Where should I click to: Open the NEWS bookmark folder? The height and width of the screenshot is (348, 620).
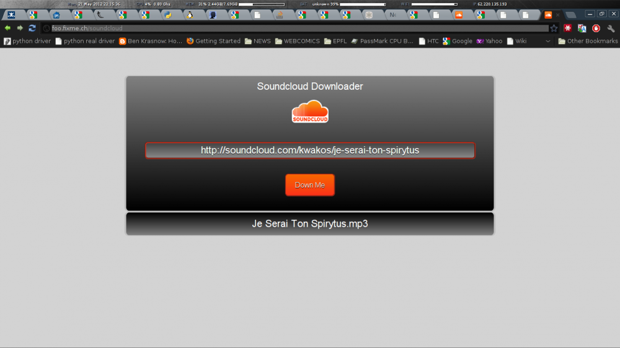pyautogui.click(x=257, y=41)
